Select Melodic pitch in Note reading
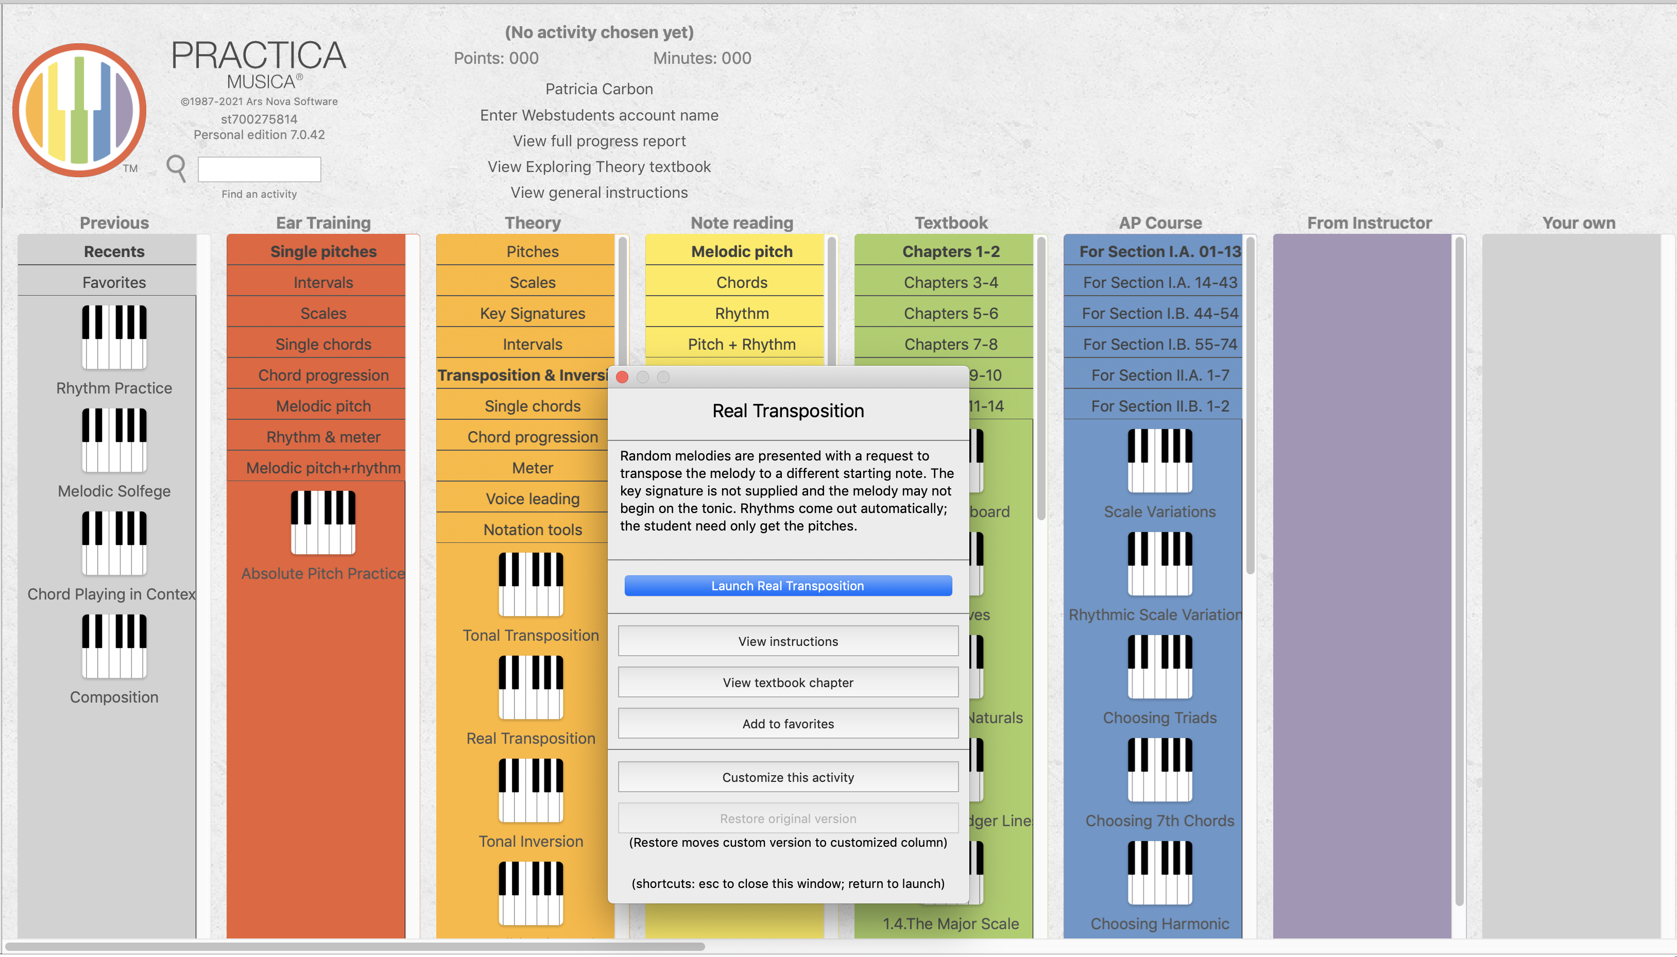This screenshot has height=957, width=1677. (734, 251)
